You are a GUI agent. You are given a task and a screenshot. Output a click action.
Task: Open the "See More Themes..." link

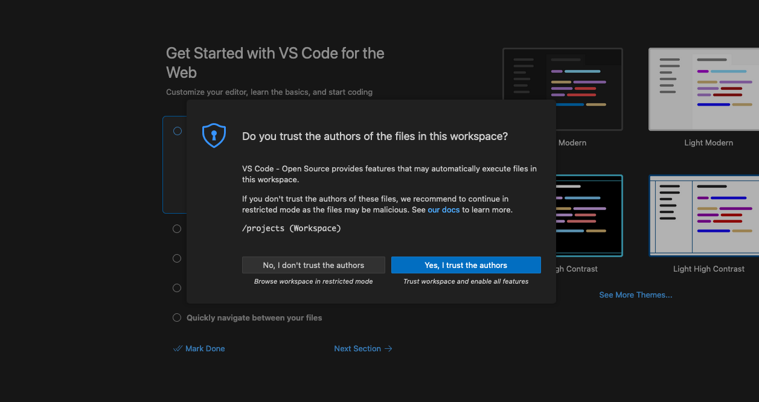[x=635, y=295]
